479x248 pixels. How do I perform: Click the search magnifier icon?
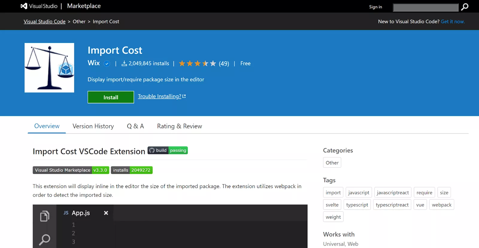click(x=465, y=7)
